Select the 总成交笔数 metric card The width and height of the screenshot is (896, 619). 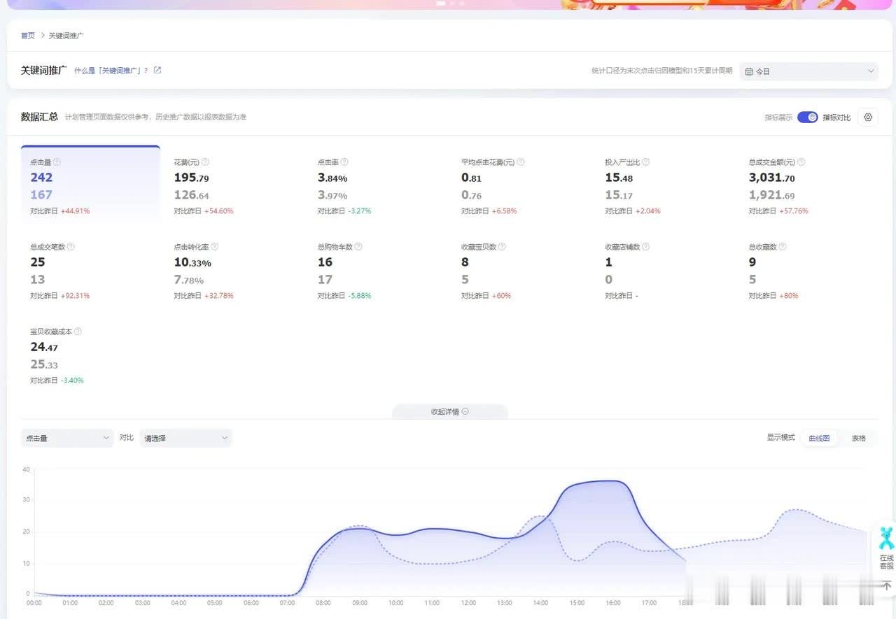tap(90, 270)
